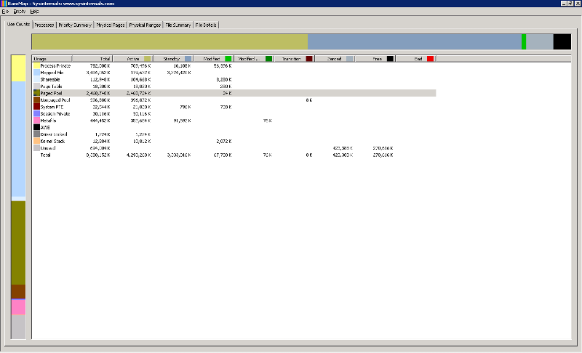Screen dimensions: 582x353
Task: Click the 91,592 K Standby value for Metafile
Action: [183, 121]
